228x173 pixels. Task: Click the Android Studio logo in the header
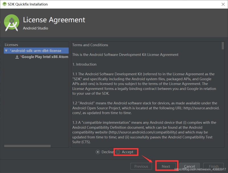(x=12, y=23)
